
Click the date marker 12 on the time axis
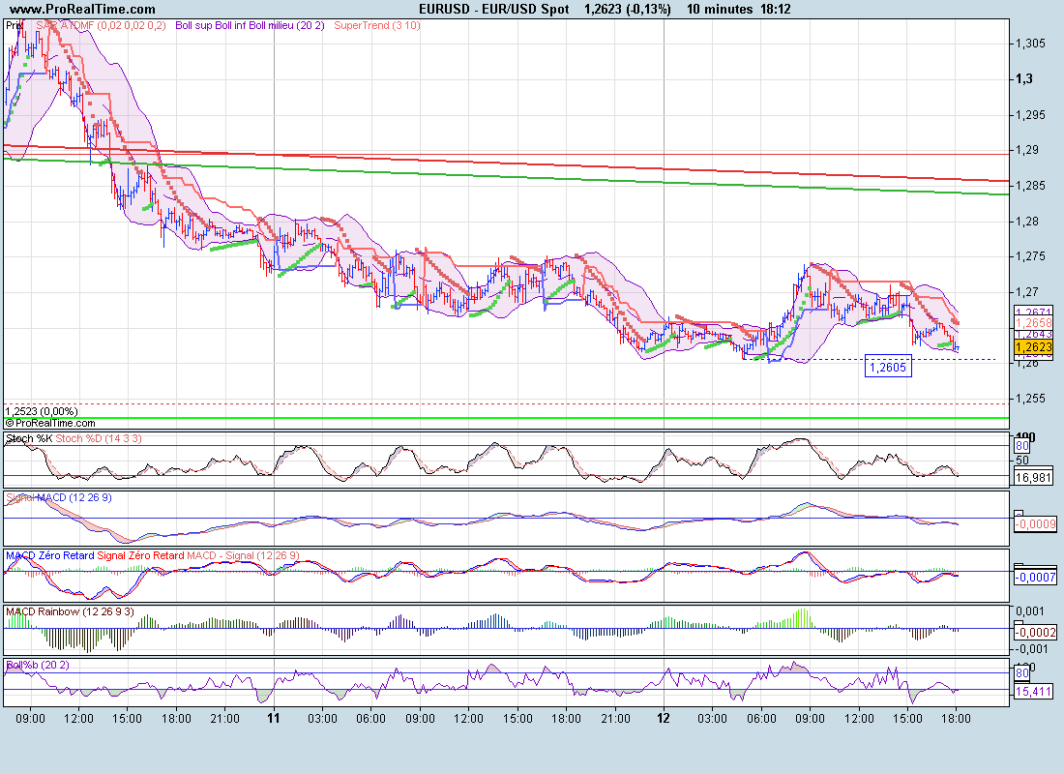(663, 718)
